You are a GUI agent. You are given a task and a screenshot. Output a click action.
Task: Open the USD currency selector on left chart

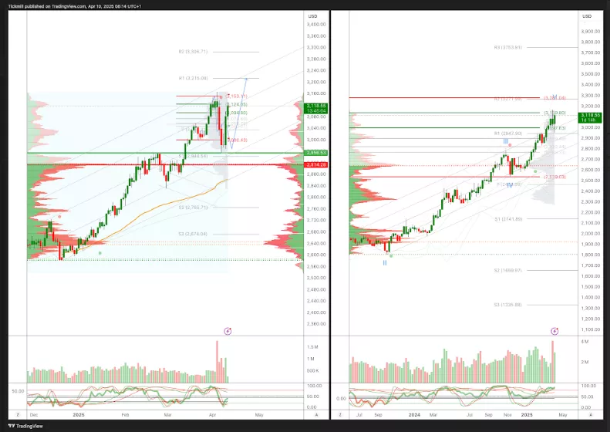312,16
